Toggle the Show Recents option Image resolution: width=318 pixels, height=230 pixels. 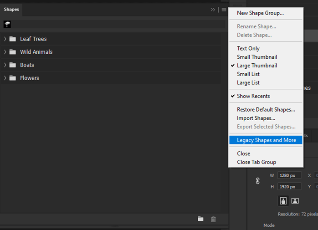pos(253,96)
